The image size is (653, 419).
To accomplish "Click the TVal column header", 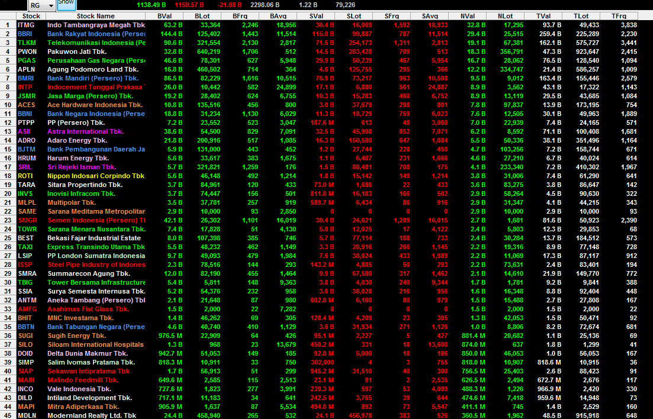I will pos(543,16).
